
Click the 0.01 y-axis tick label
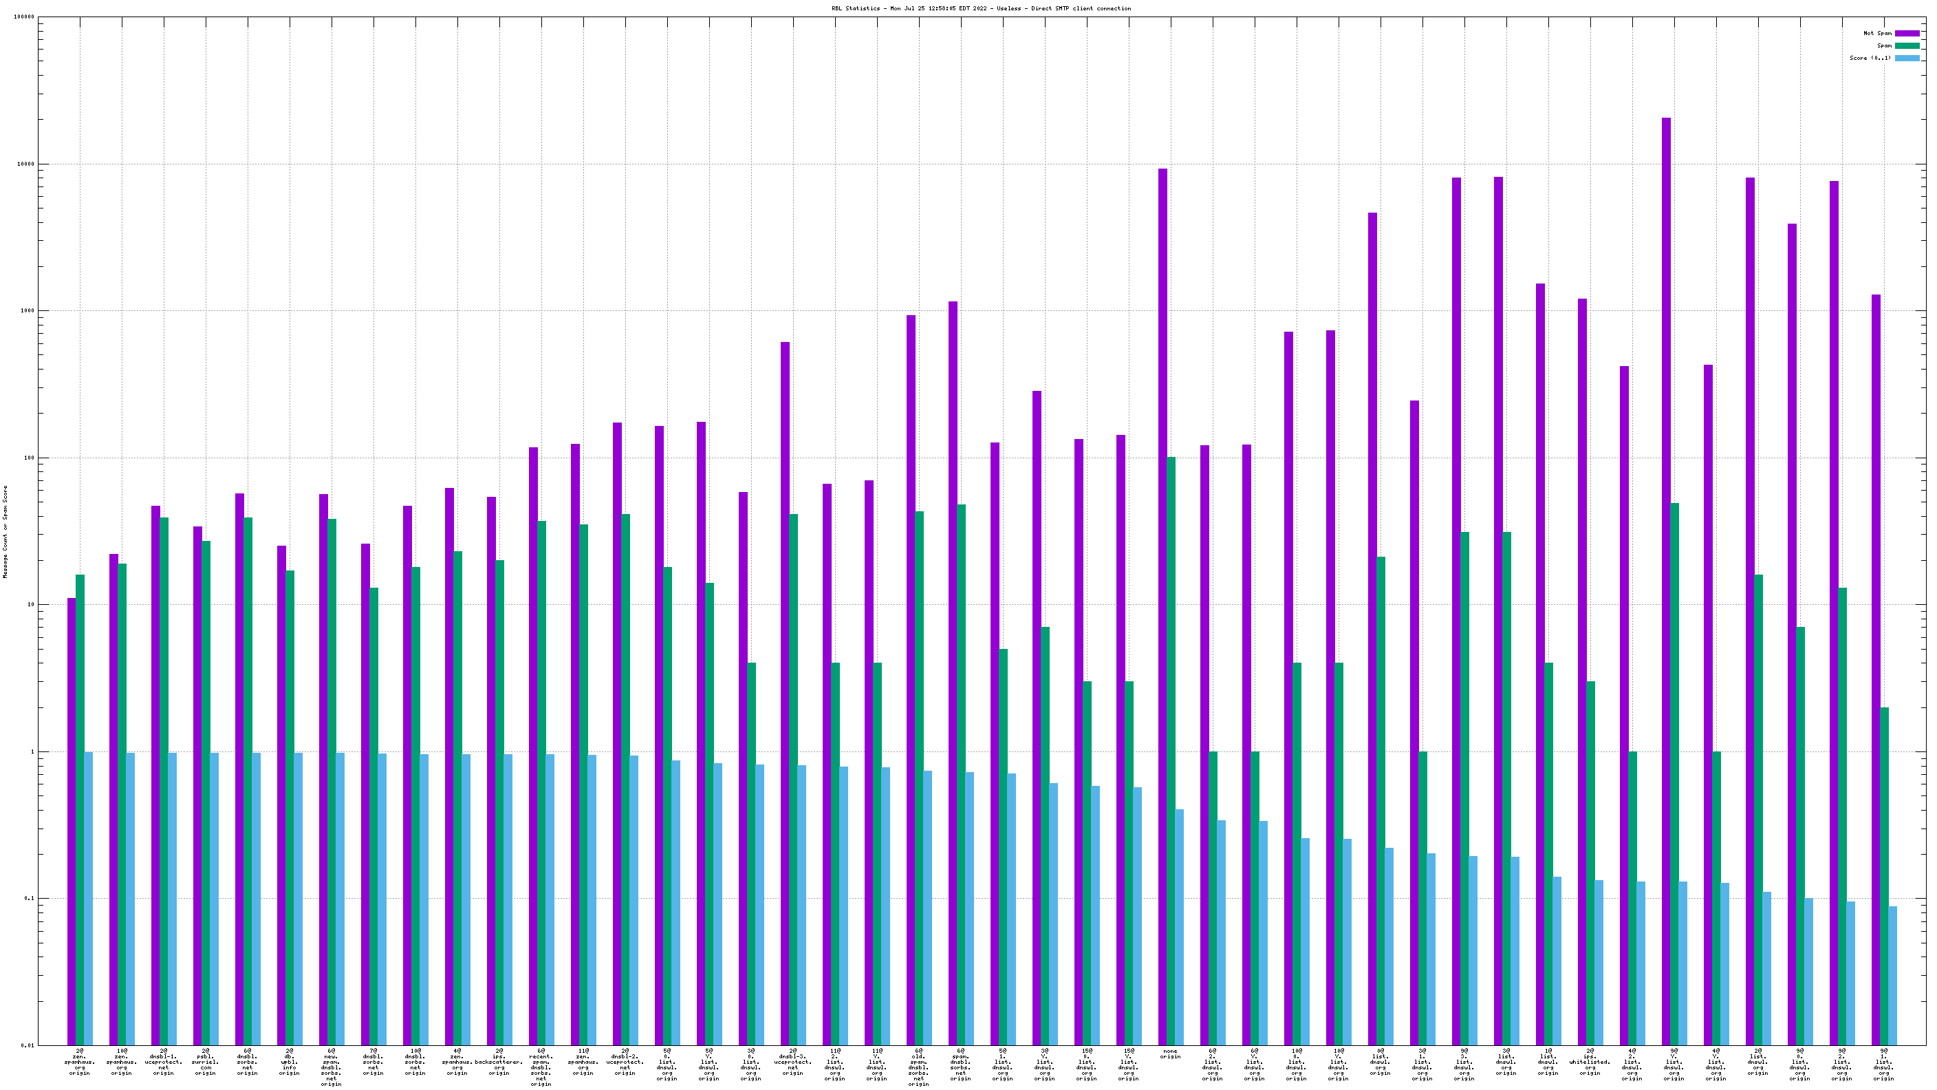pos(27,1045)
